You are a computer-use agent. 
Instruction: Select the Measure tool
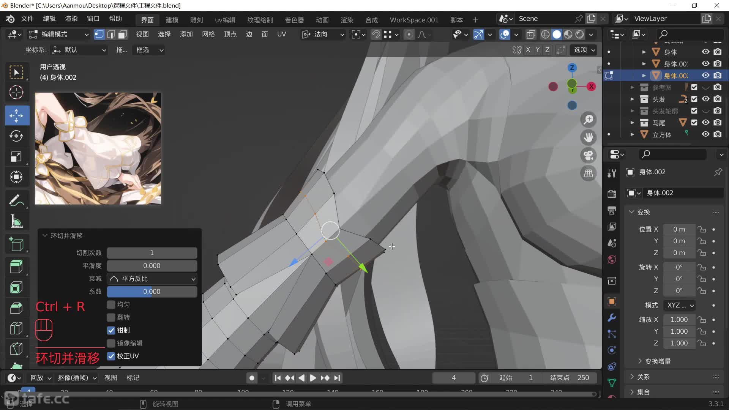point(16,221)
